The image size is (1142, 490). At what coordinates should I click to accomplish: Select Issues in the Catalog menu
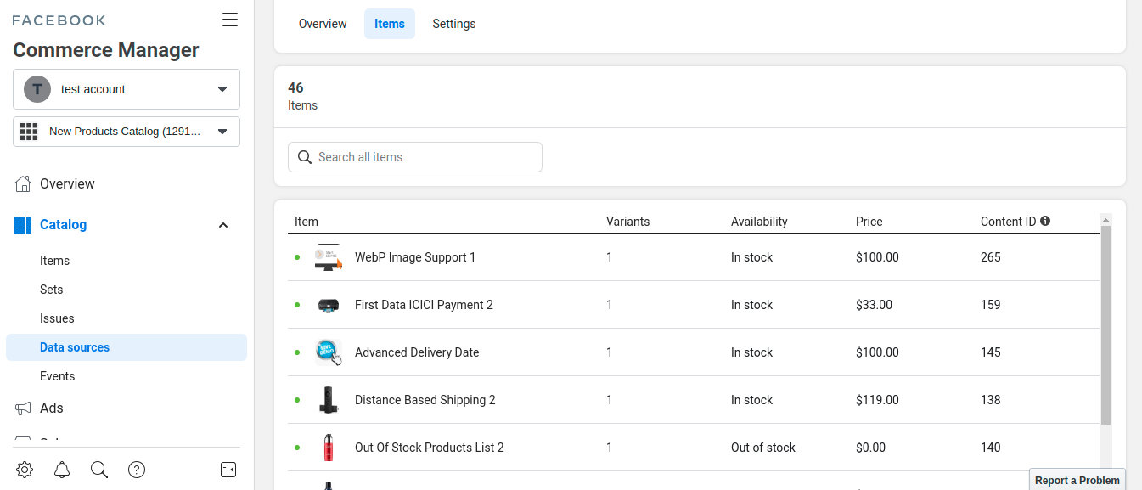click(57, 318)
